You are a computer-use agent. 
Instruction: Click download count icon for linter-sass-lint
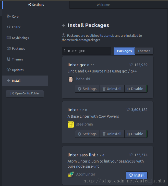(131, 155)
